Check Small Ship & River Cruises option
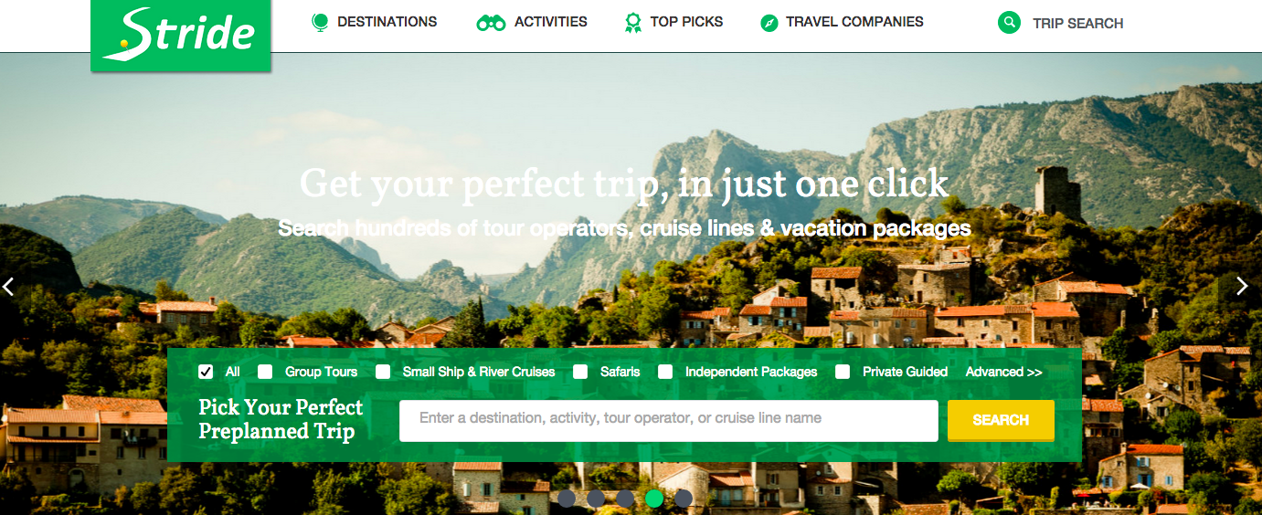The width and height of the screenshot is (1262, 515). point(383,372)
